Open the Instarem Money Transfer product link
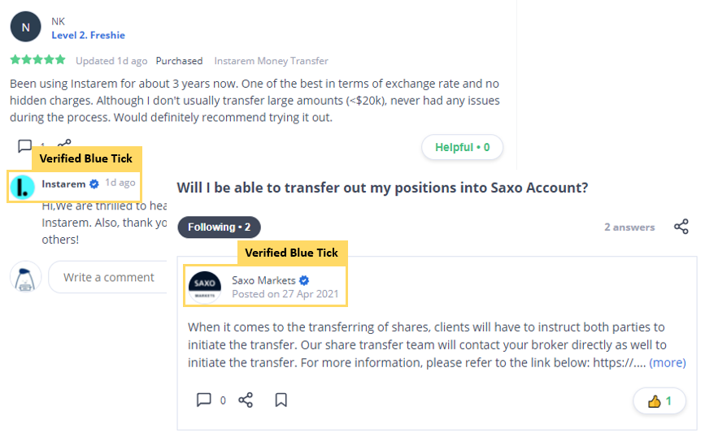705x437 pixels. point(271,61)
